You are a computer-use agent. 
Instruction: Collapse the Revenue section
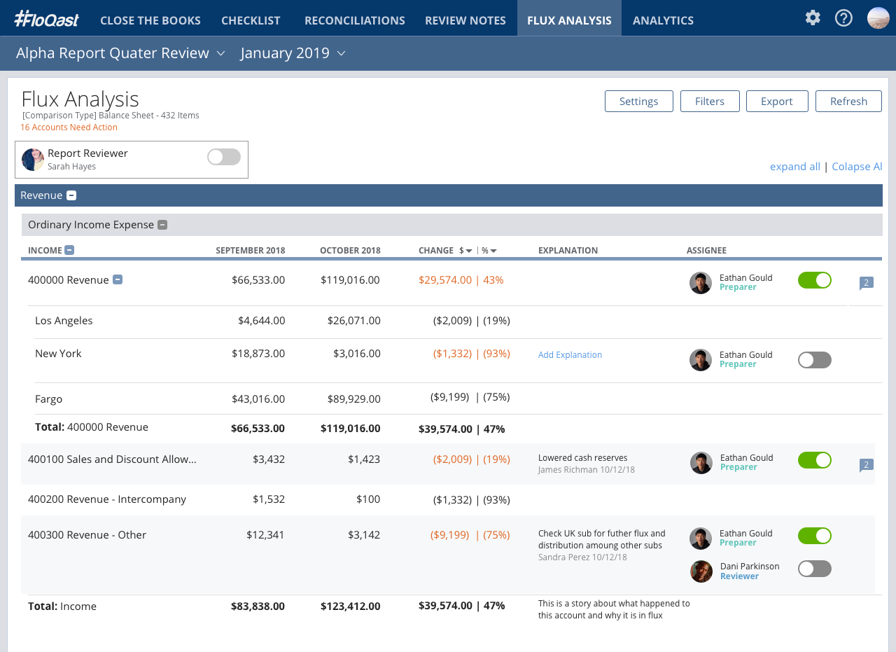click(71, 195)
